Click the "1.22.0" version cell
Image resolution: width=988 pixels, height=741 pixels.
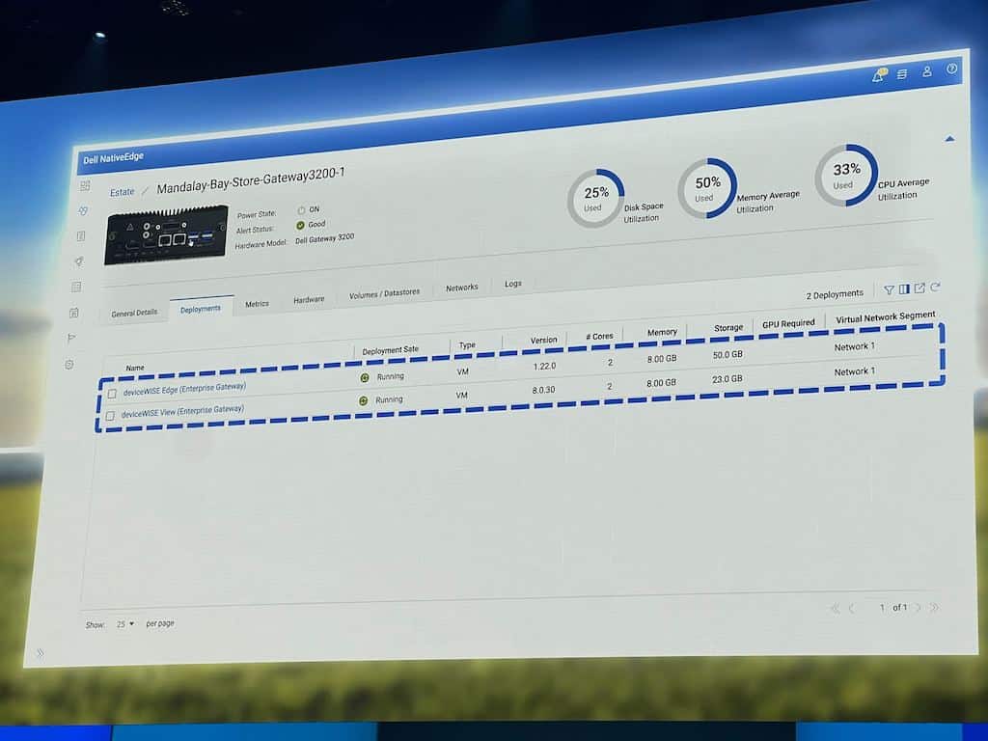544,366
